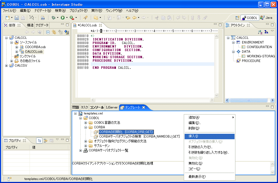Close the テンプレート view tab

(144, 107)
